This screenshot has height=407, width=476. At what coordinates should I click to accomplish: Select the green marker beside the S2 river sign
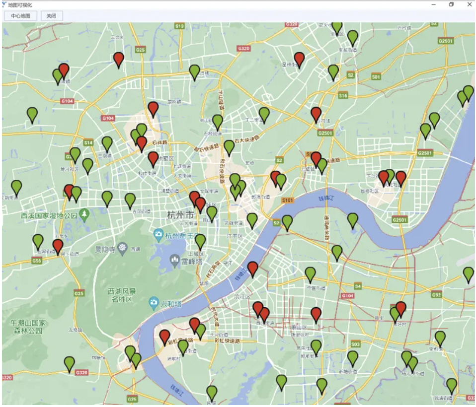click(x=287, y=223)
